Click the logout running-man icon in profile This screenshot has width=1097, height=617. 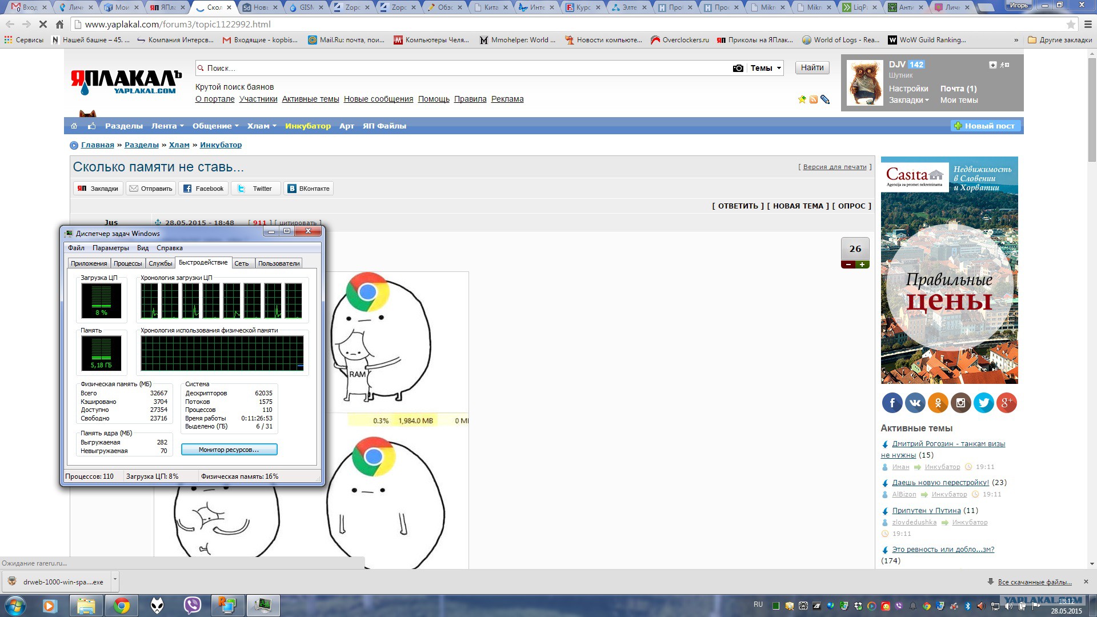coord(1004,65)
